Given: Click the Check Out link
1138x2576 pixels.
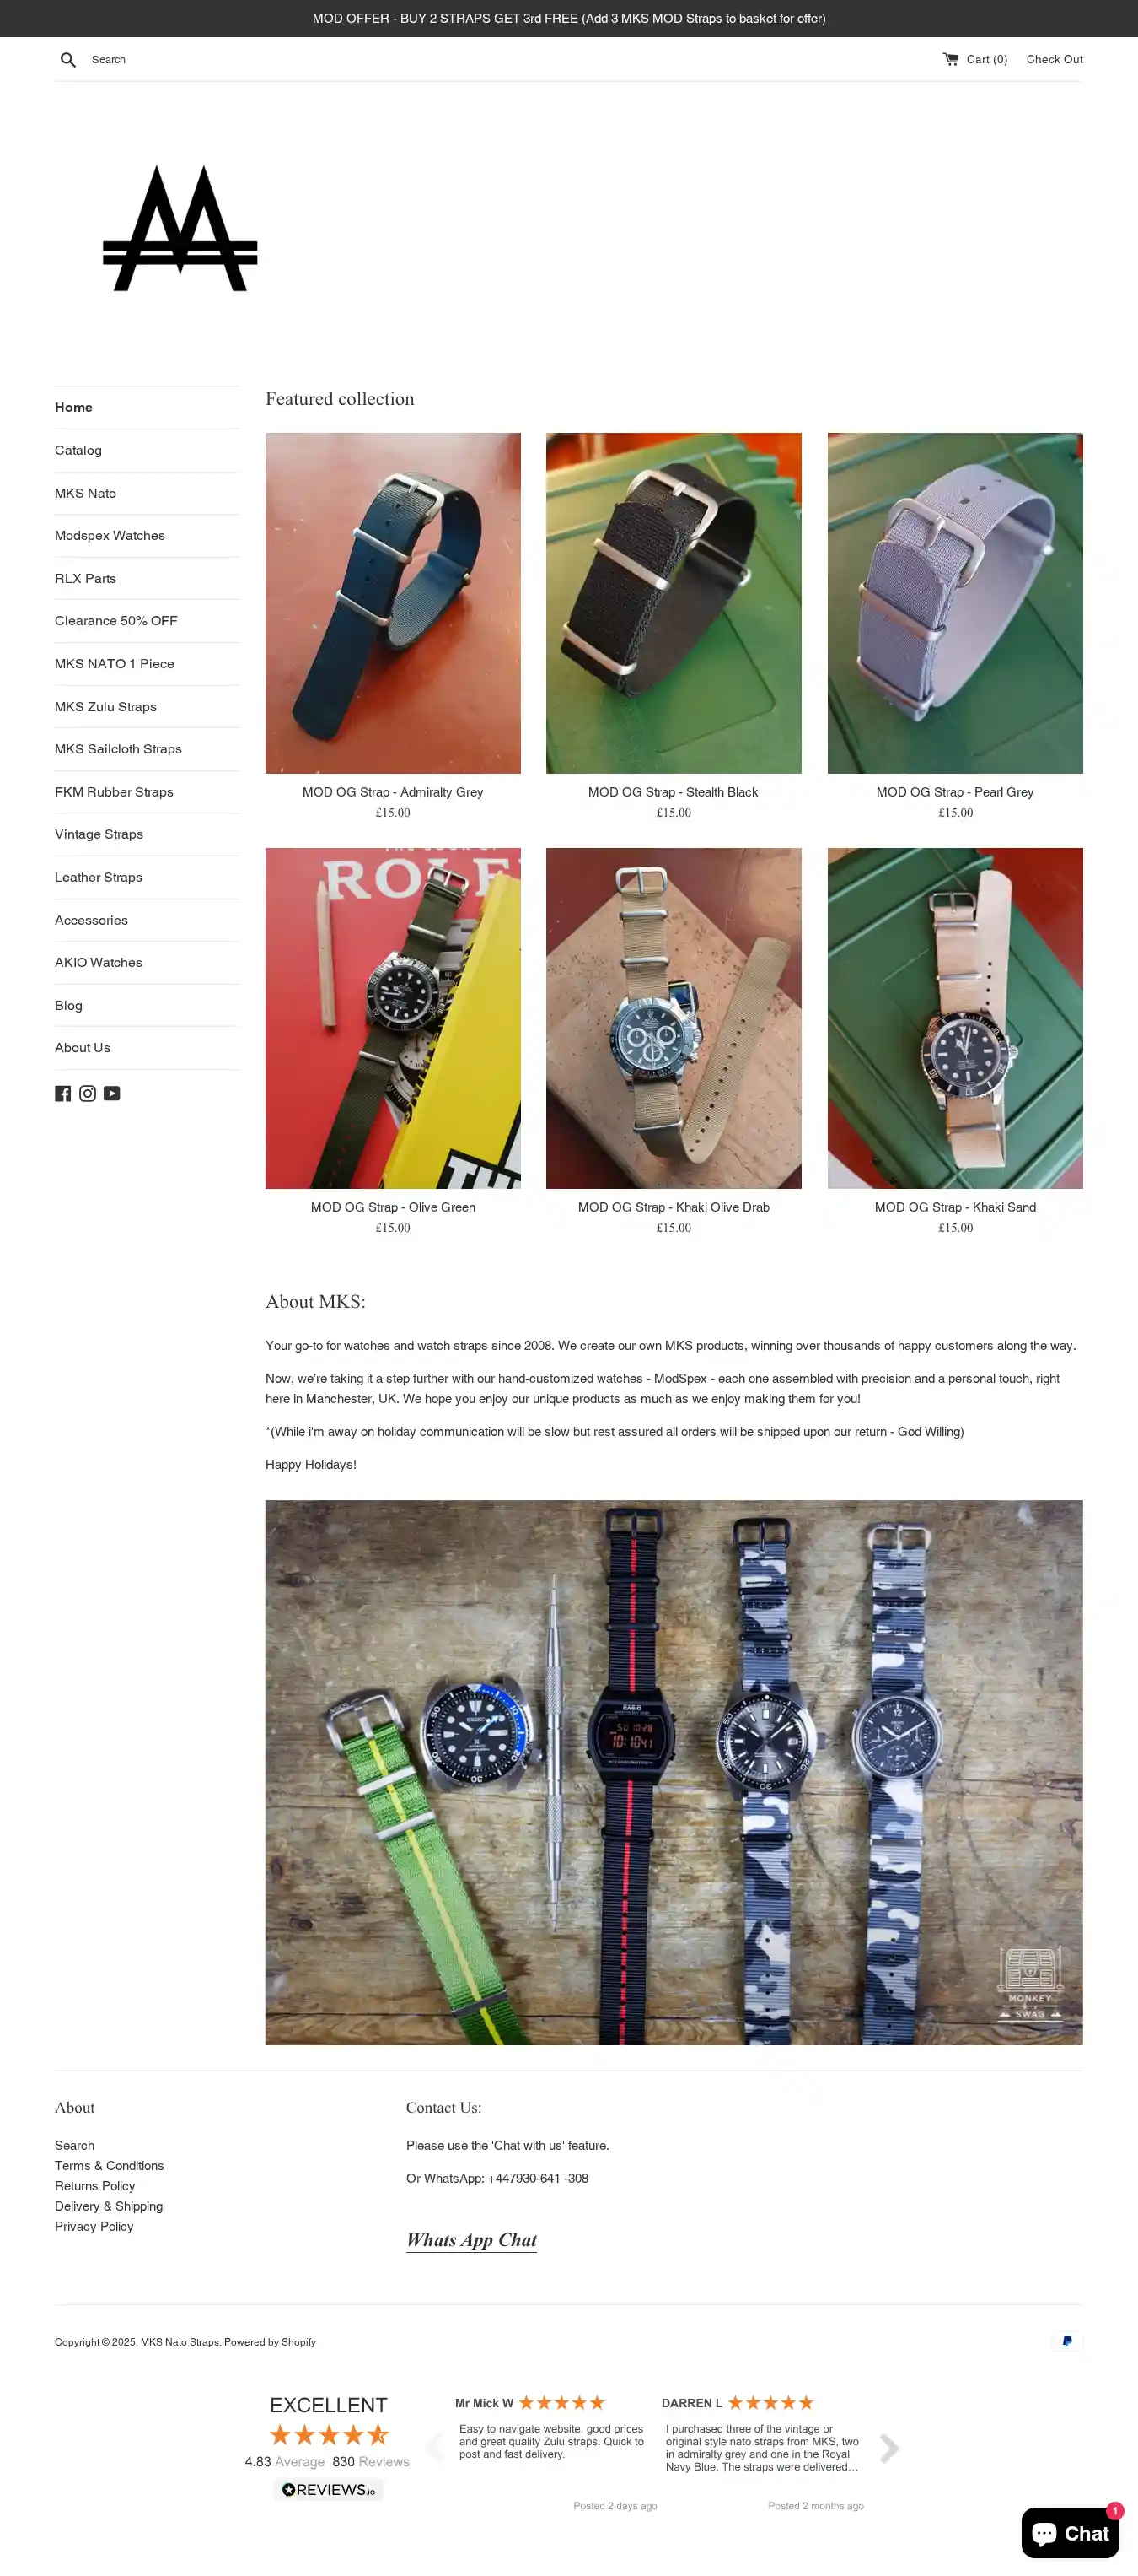Looking at the screenshot, I should pos(1054,59).
